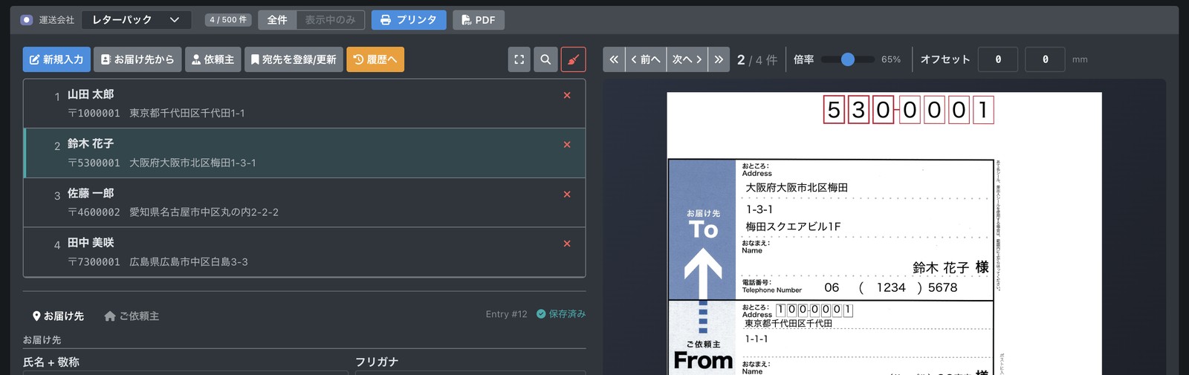Delete 鈴木 花子 entry with red X
This screenshot has height=375, width=1189.
coord(567,145)
